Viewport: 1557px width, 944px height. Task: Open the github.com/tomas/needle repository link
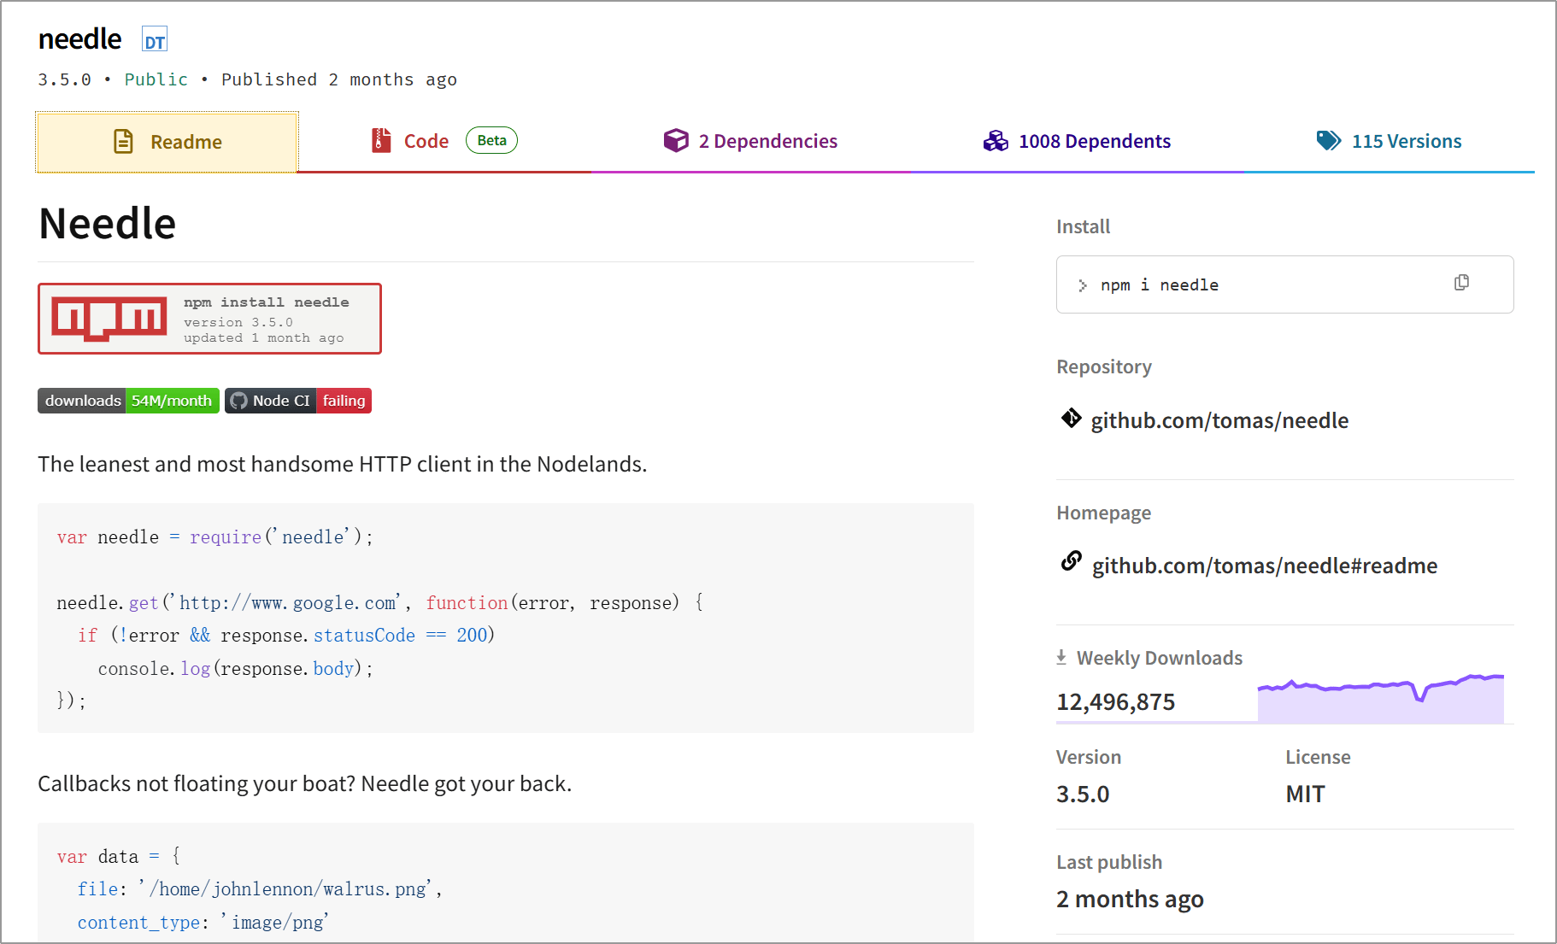(x=1219, y=420)
